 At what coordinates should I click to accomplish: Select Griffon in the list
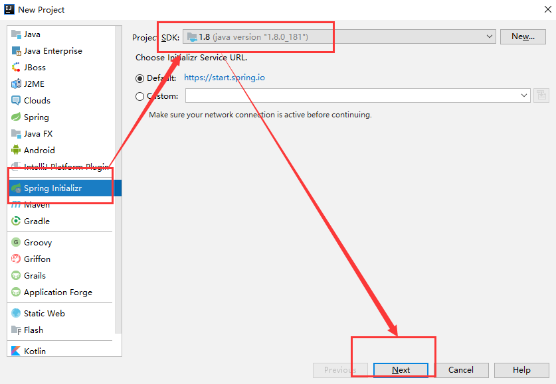[x=61, y=259]
